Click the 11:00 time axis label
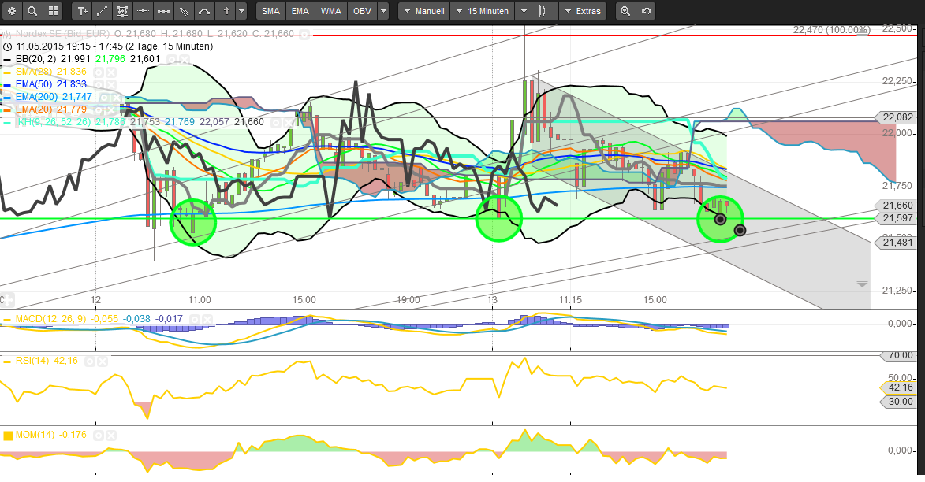This screenshot has height=482, width=925. point(200,300)
